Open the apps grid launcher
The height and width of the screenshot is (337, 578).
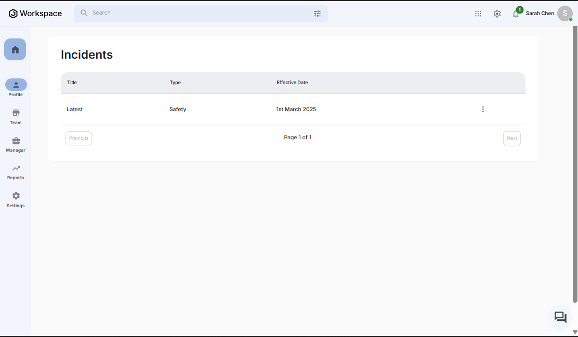click(x=478, y=14)
